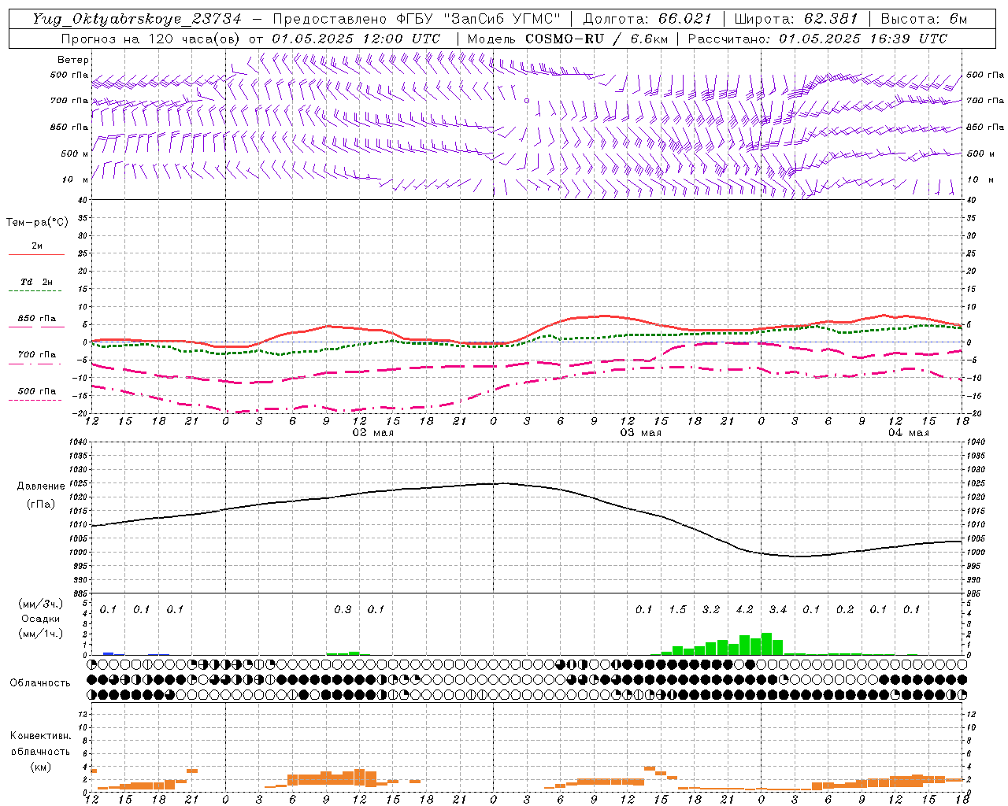Viewport: 1008px width, 806px height.
Task: Select the (мм/1ч.) precipitation unit label
Action: 41,634
